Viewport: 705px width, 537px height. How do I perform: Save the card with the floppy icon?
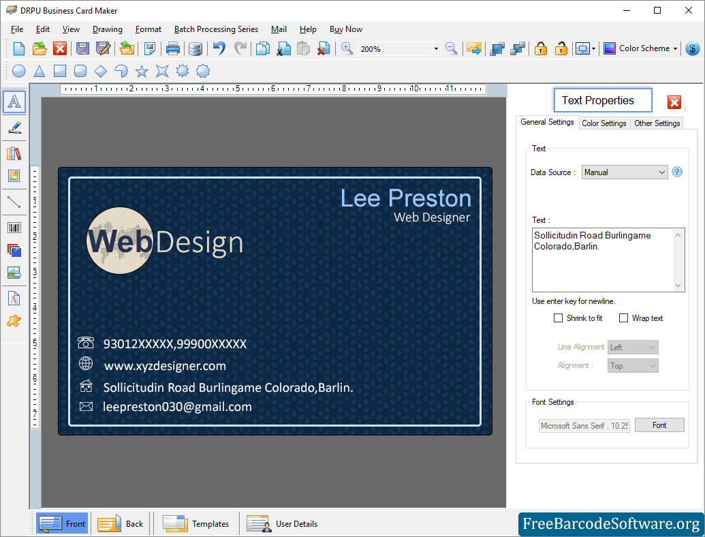coord(82,48)
